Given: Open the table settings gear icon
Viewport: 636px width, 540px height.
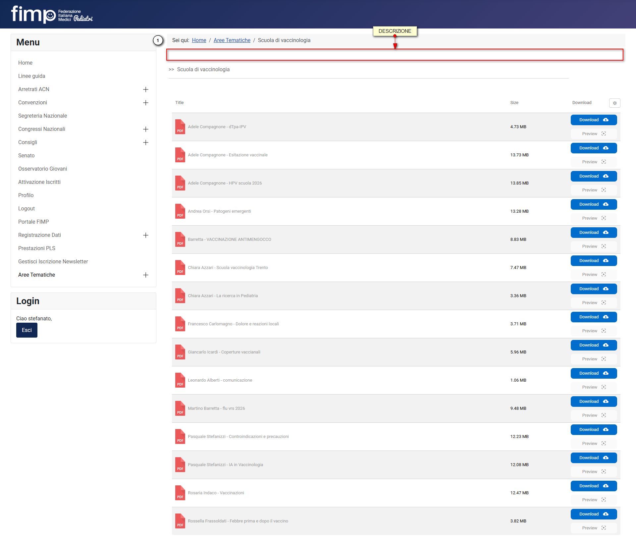Looking at the screenshot, I should 614,103.
